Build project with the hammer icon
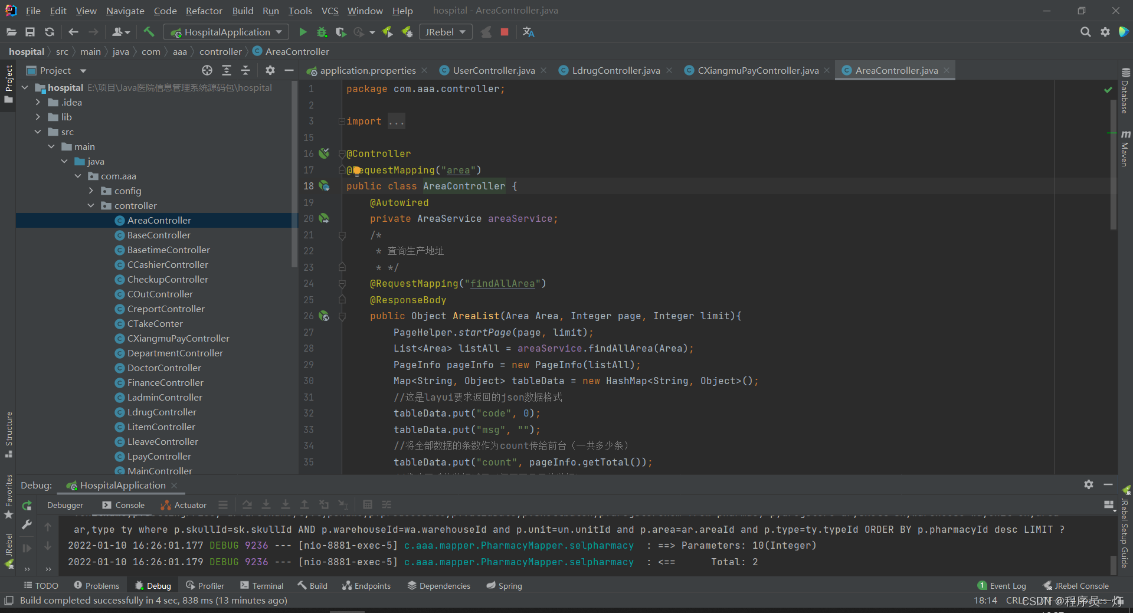This screenshot has width=1133, height=613. (149, 32)
